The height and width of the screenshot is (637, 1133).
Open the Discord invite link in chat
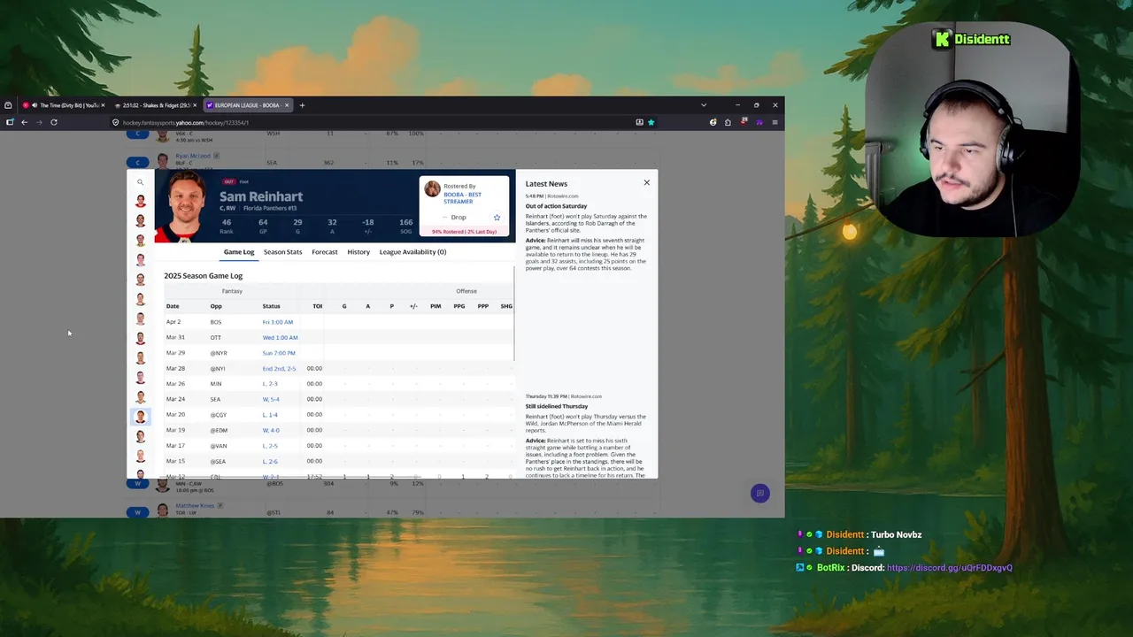(x=949, y=568)
